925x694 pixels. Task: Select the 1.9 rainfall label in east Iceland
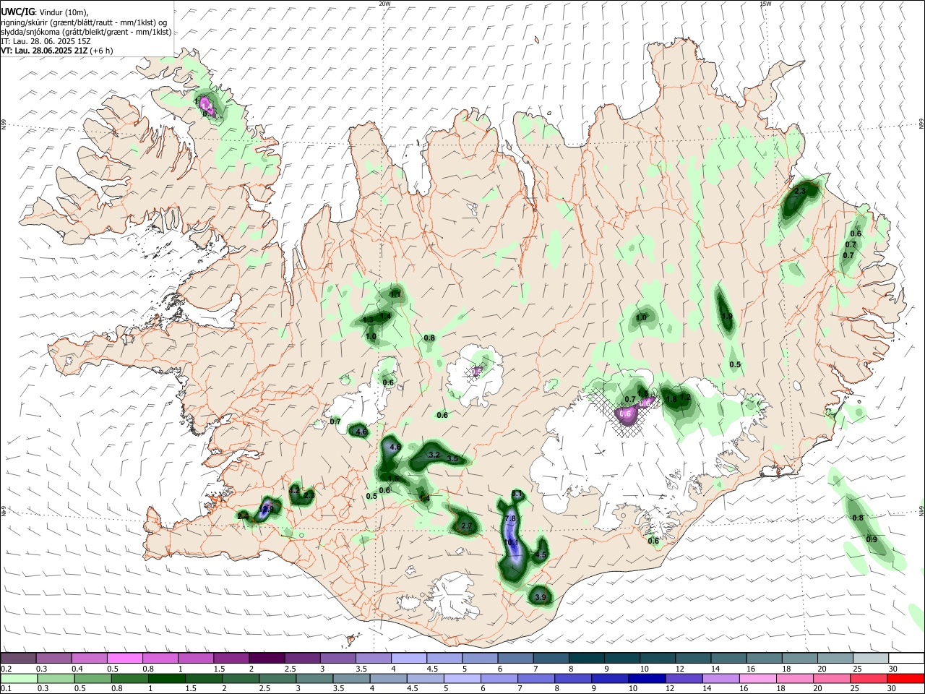[x=727, y=317]
